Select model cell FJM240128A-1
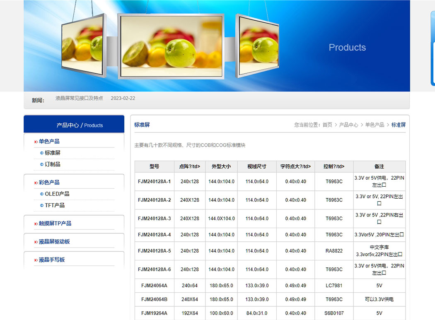Image resolution: width=435 pixels, height=320 pixels. (154, 181)
